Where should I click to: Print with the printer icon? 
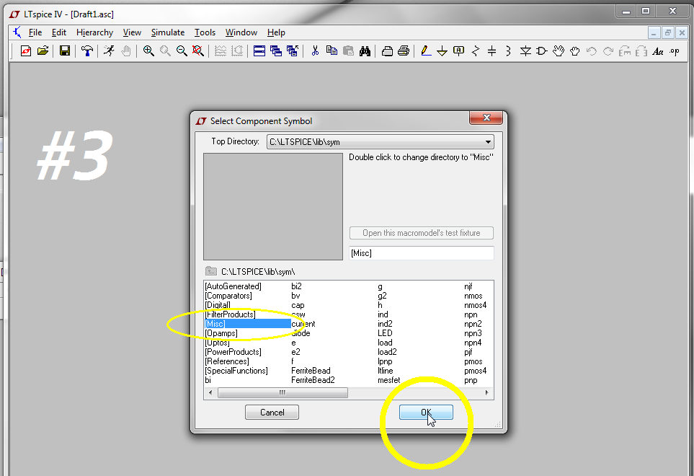click(404, 51)
